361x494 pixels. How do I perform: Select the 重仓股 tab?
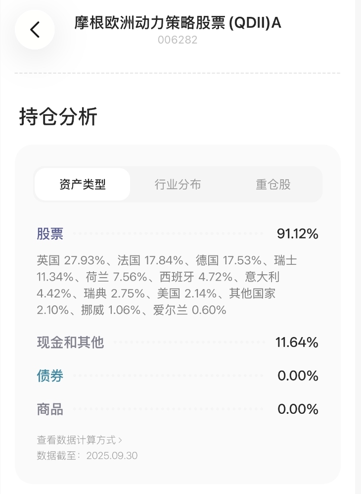coord(273,185)
